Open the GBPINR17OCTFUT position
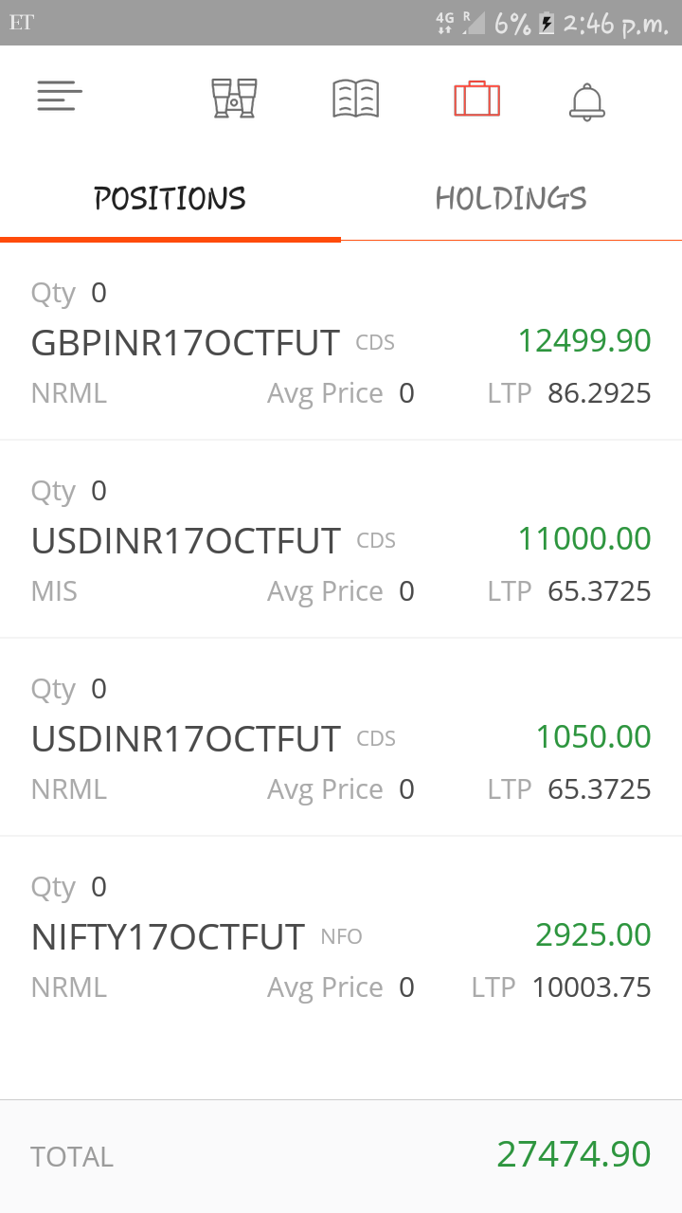The image size is (682, 1213). coord(186,343)
